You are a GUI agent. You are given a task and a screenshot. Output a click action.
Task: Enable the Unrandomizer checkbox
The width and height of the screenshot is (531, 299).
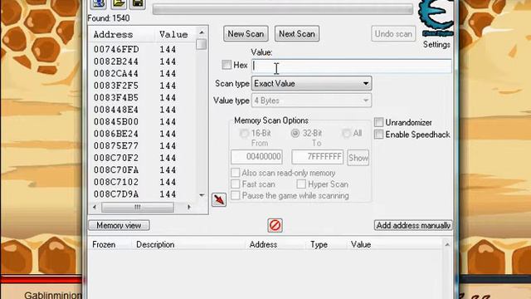pos(378,122)
